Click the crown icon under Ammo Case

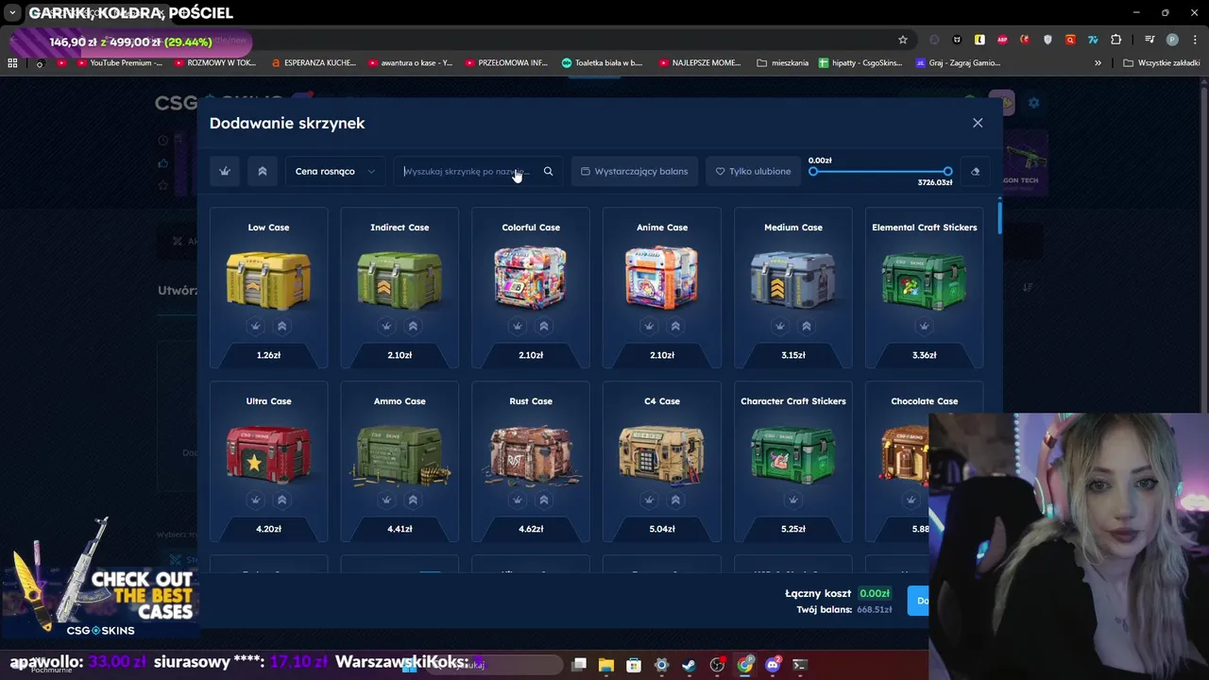pos(386,500)
